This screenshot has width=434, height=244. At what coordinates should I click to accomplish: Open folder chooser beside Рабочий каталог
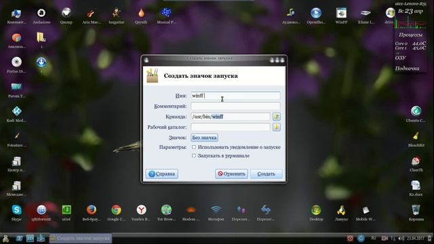click(x=276, y=127)
